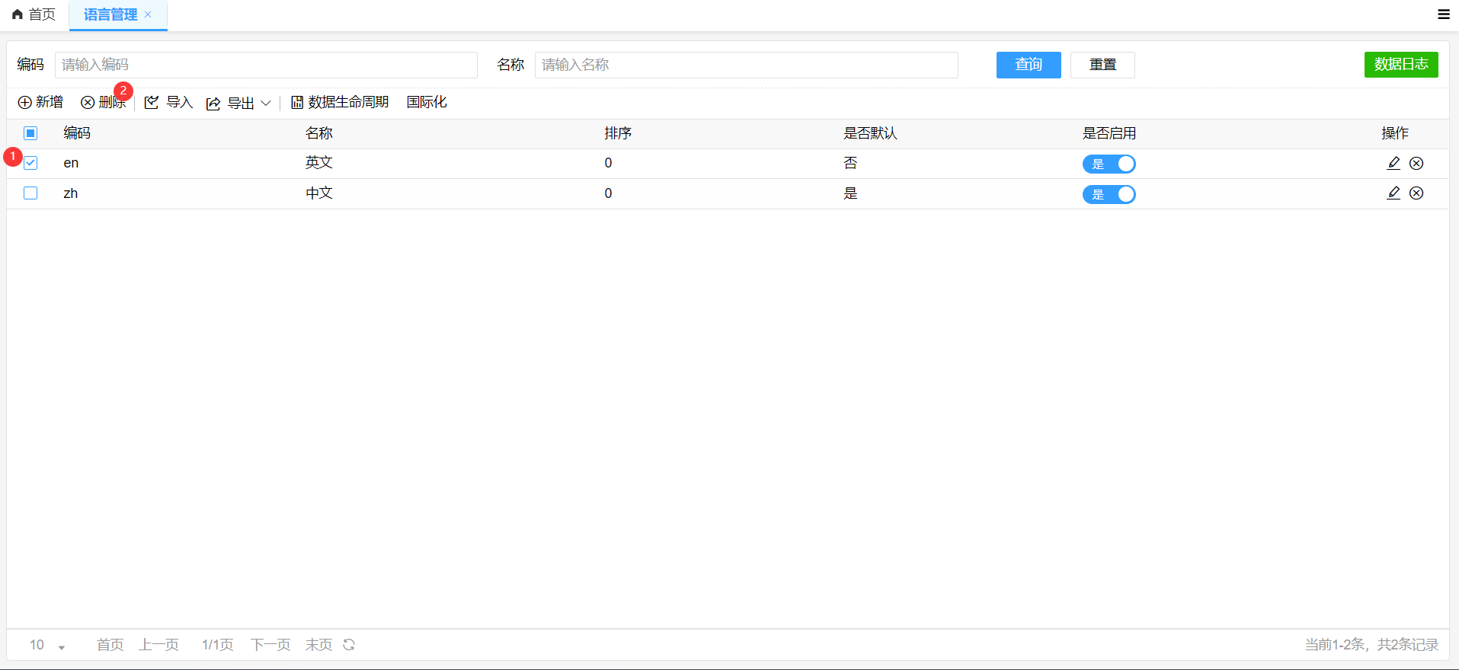The image size is (1459, 670).
Task: Focus the 编码 input field
Action: (x=266, y=65)
